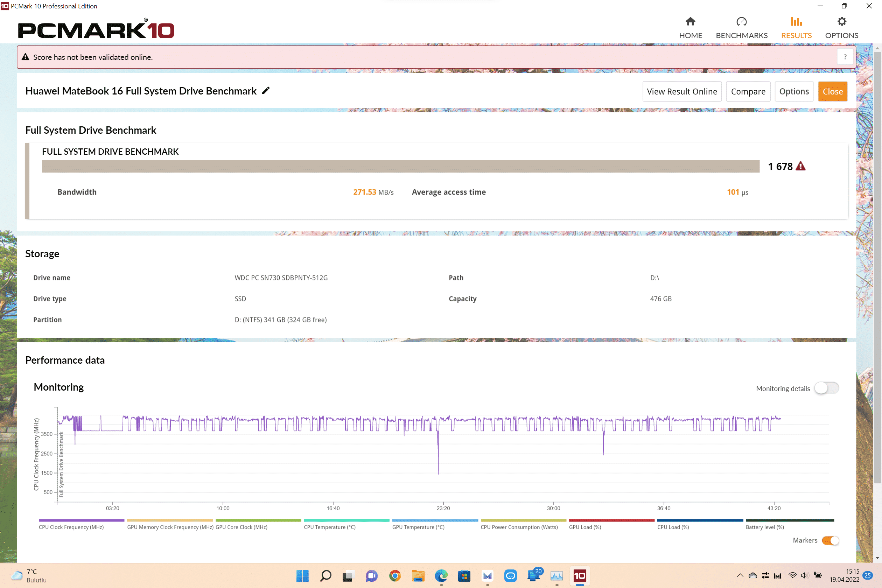Viewport: 882px width, 588px height.
Task: Turn off the Markers toggle
Action: tap(830, 540)
